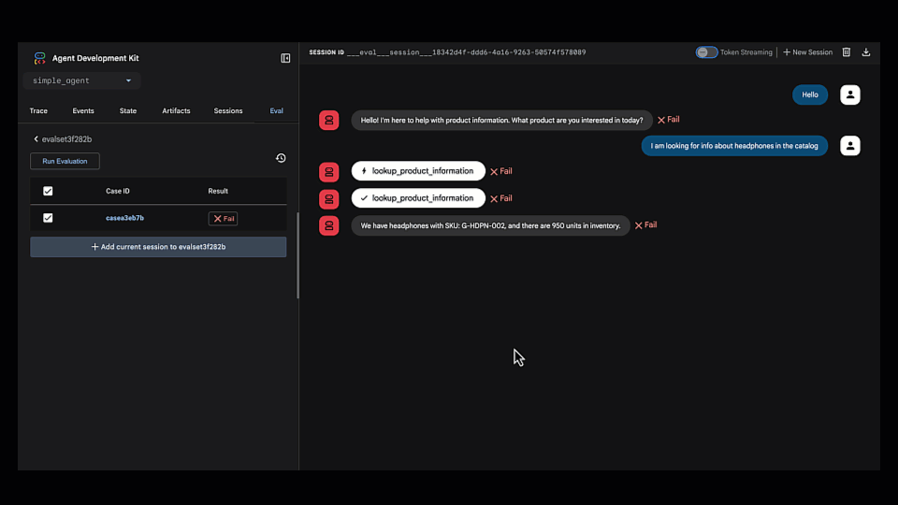Open the simple_agent app dropdown

point(82,80)
